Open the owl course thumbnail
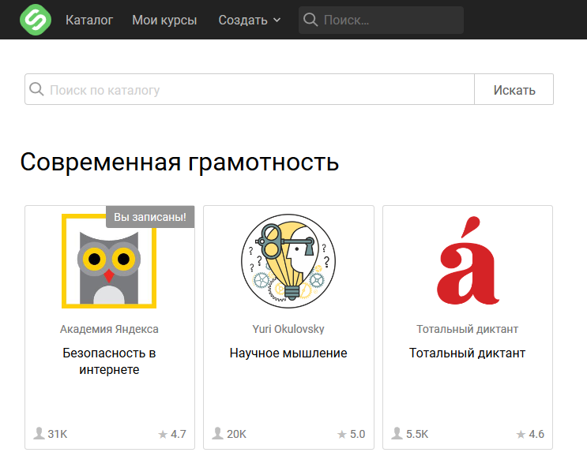 tap(109, 261)
